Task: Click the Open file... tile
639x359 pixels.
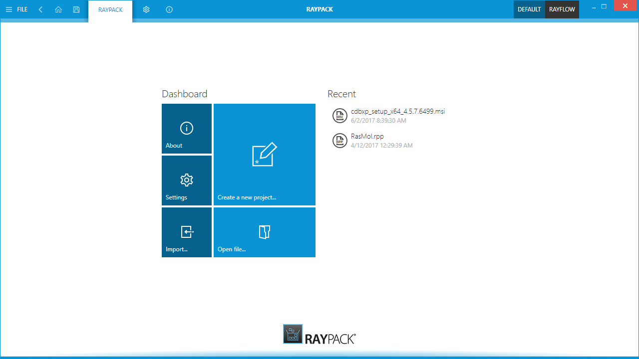Action: click(264, 232)
